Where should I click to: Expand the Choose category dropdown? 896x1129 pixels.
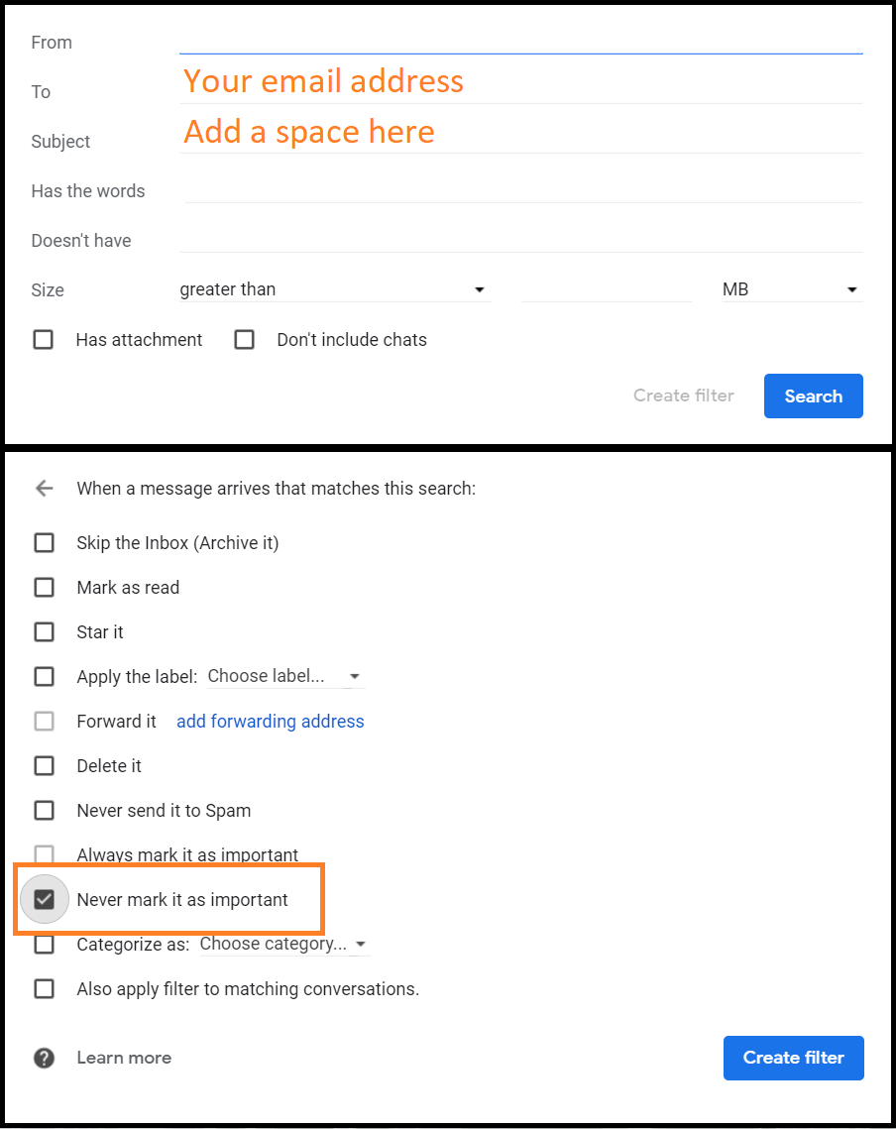pos(282,945)
